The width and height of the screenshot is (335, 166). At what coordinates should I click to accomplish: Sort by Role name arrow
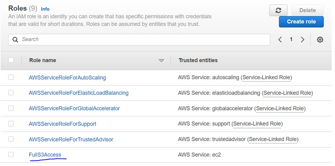162,61
